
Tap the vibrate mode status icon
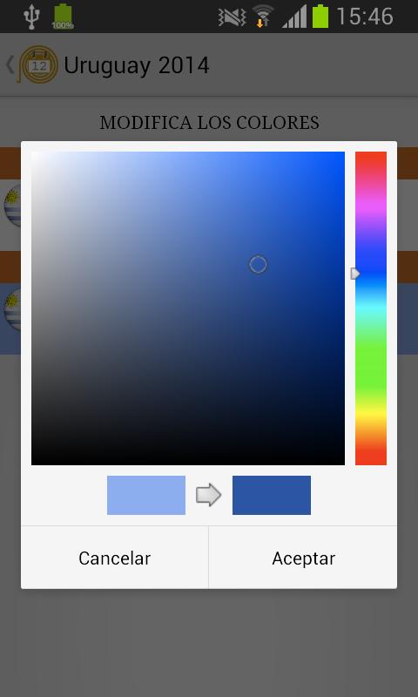click(x=232, y=17)
